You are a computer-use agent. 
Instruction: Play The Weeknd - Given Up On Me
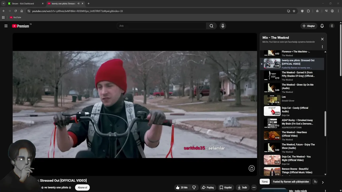click(x=293, y=88)
